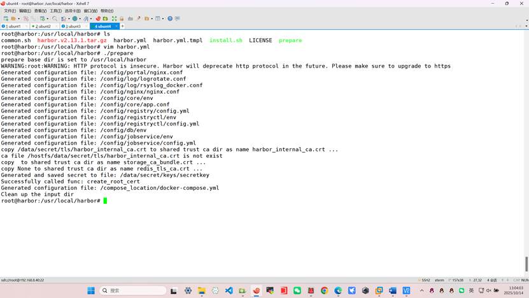Open the taskbar clock and date
529x298 pixels.
[514, 290]
